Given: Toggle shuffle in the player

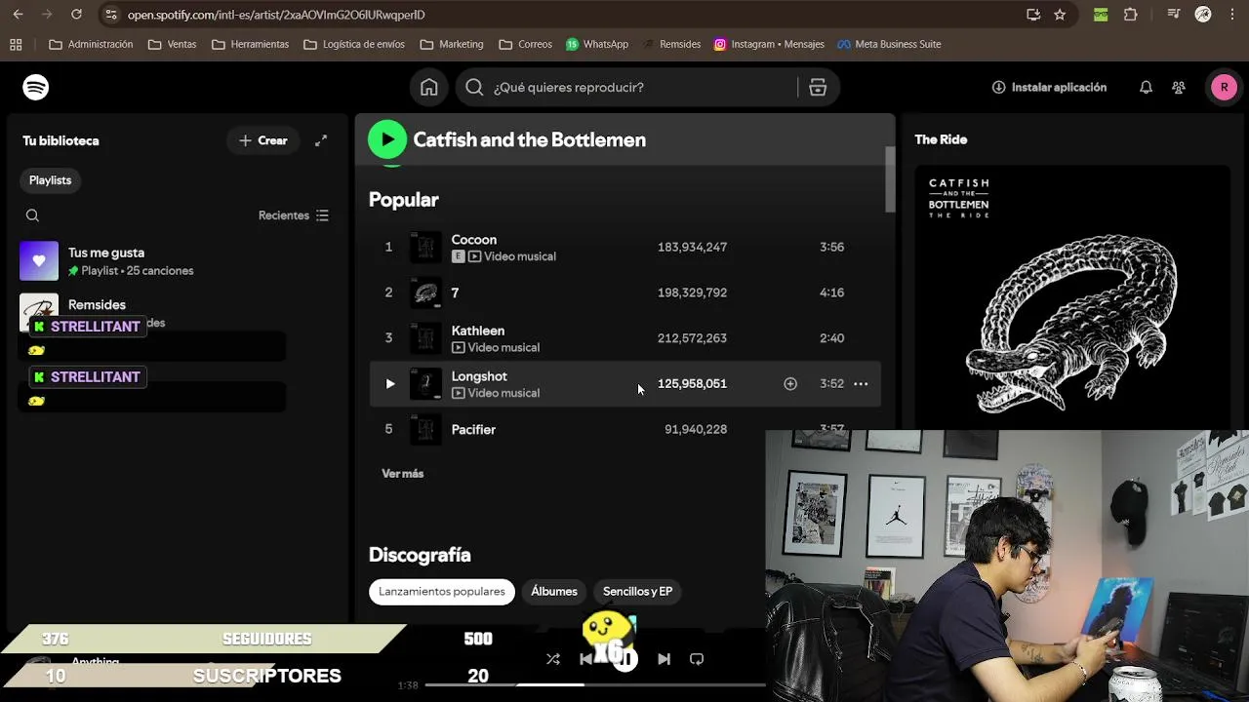Looking at the screenshot, I should tap(553, 659).
